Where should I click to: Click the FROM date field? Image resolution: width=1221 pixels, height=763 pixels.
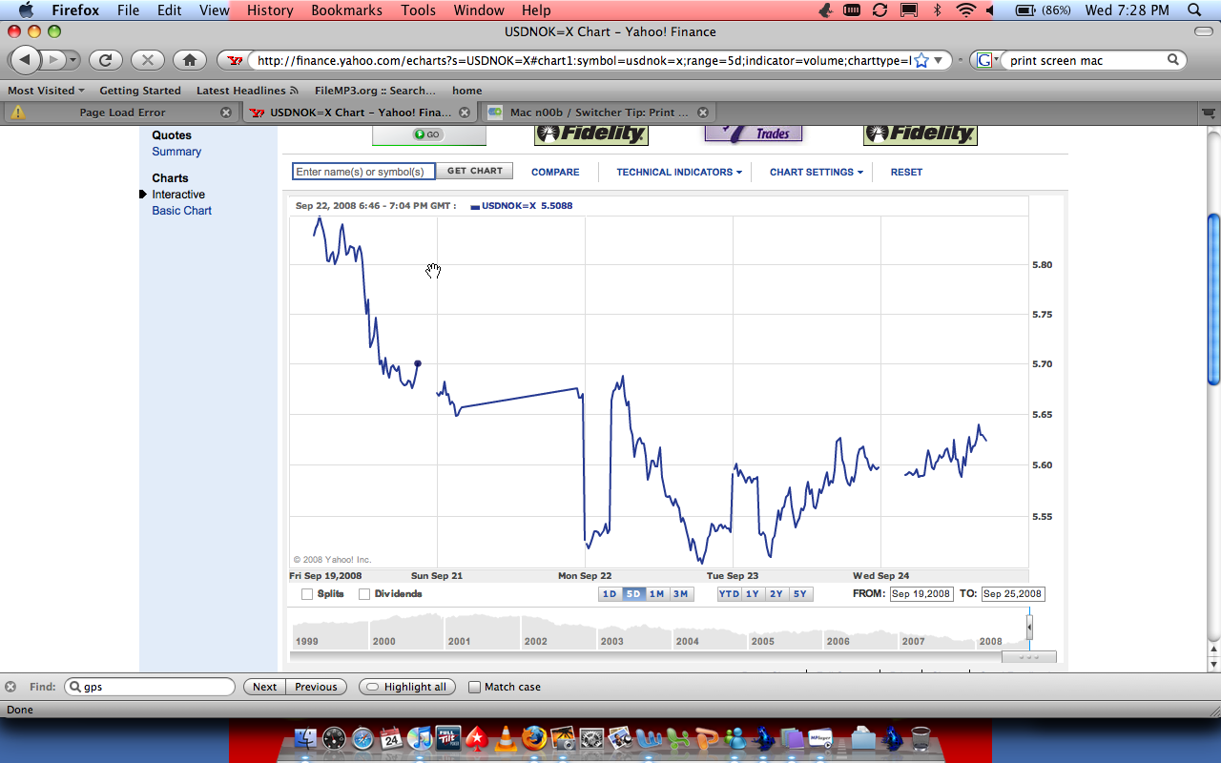click(921, 594)
